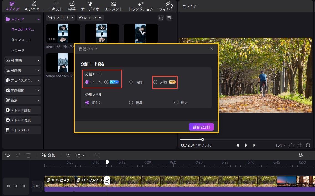Play the video in the player
This screenshot has height=196, width=315.
tap(245, 145)
